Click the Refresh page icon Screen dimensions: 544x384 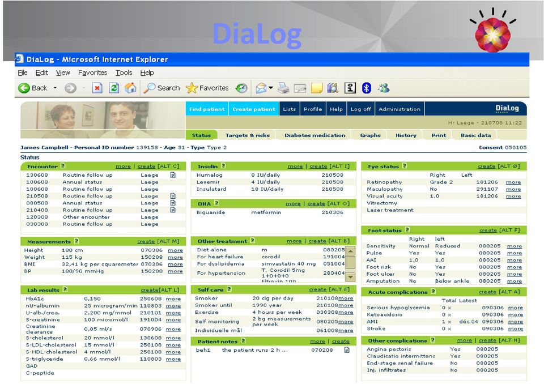tap(114, 88)
